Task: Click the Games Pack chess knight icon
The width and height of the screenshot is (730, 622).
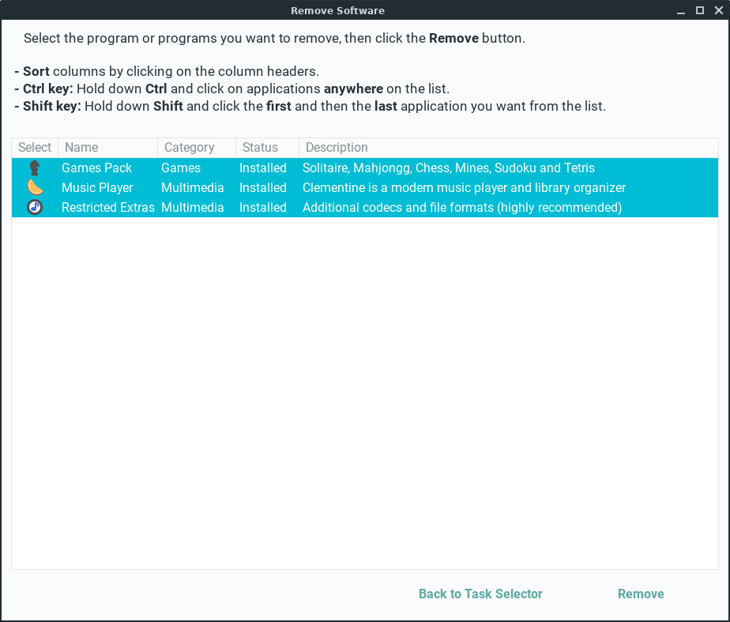Action: point(35,168)
